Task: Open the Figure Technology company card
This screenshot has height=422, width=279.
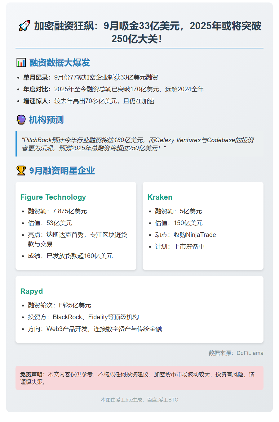Action: [53, 197]
